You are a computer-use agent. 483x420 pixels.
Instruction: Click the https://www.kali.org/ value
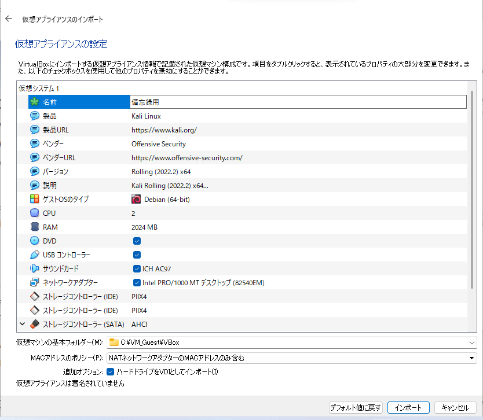(164, 130)
